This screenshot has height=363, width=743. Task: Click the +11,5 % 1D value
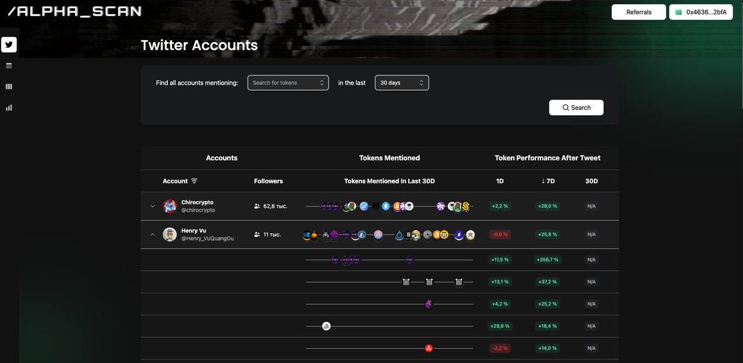click(500, 260)
